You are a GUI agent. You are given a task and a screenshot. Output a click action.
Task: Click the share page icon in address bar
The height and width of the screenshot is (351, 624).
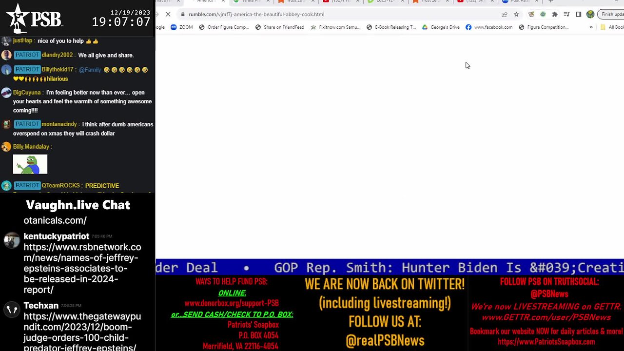[505, 14]
